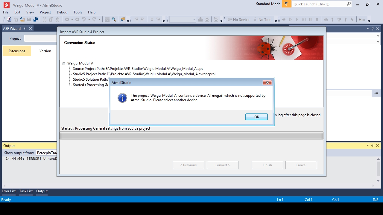Close the AtmelStudio message dialog

267,82
